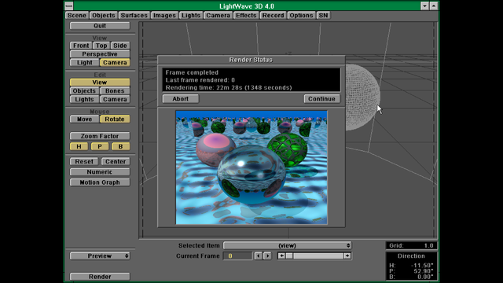Click the Reset button
Screen dimensions: 503x283
(x=84, y=161)
